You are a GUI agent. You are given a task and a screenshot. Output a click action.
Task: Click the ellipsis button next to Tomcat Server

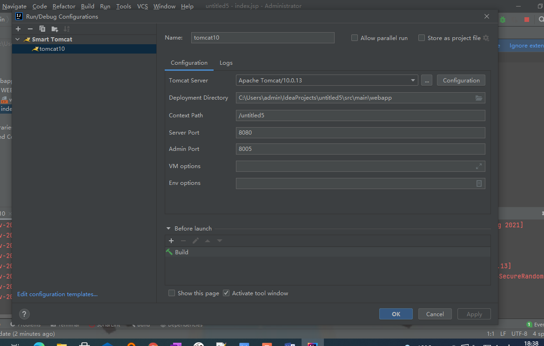tap(427, 80)
